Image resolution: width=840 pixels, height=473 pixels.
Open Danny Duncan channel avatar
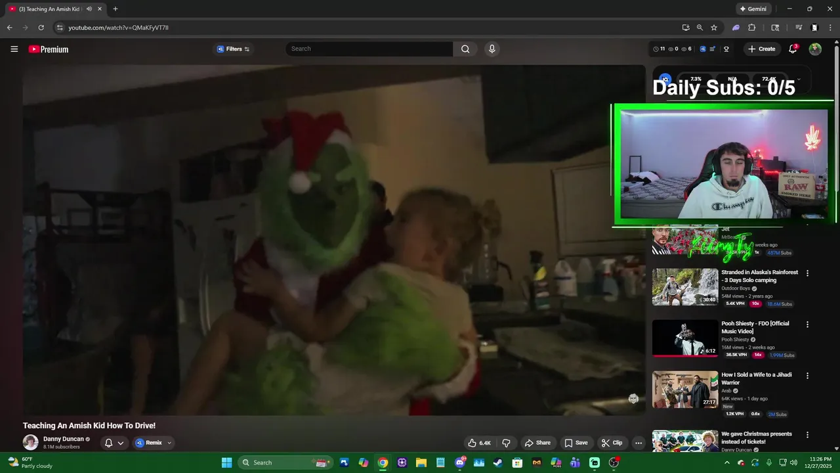(x=31, y=442)
